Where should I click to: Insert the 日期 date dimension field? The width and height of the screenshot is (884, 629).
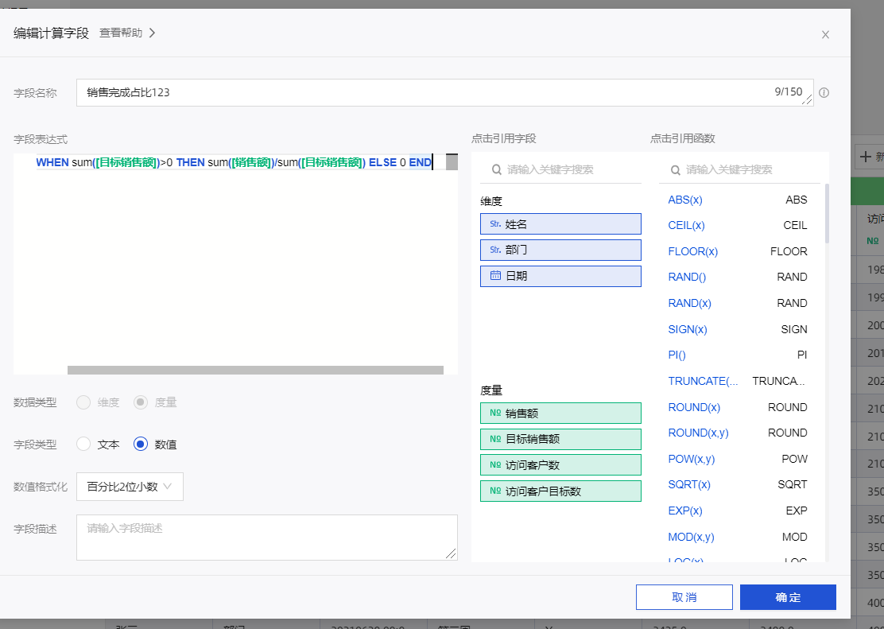(560, 276)
